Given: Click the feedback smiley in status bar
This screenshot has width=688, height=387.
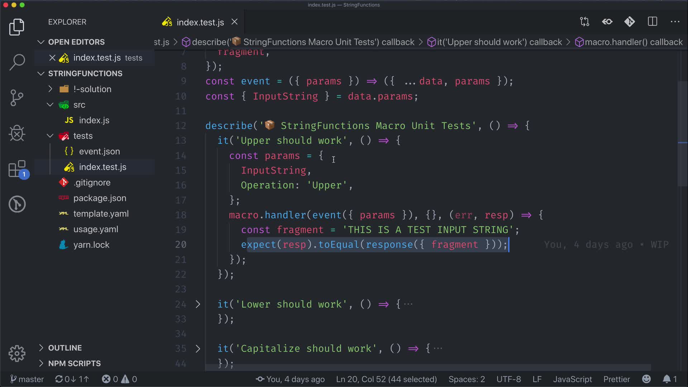Looking at the screenshot, I should pos(646,379).
